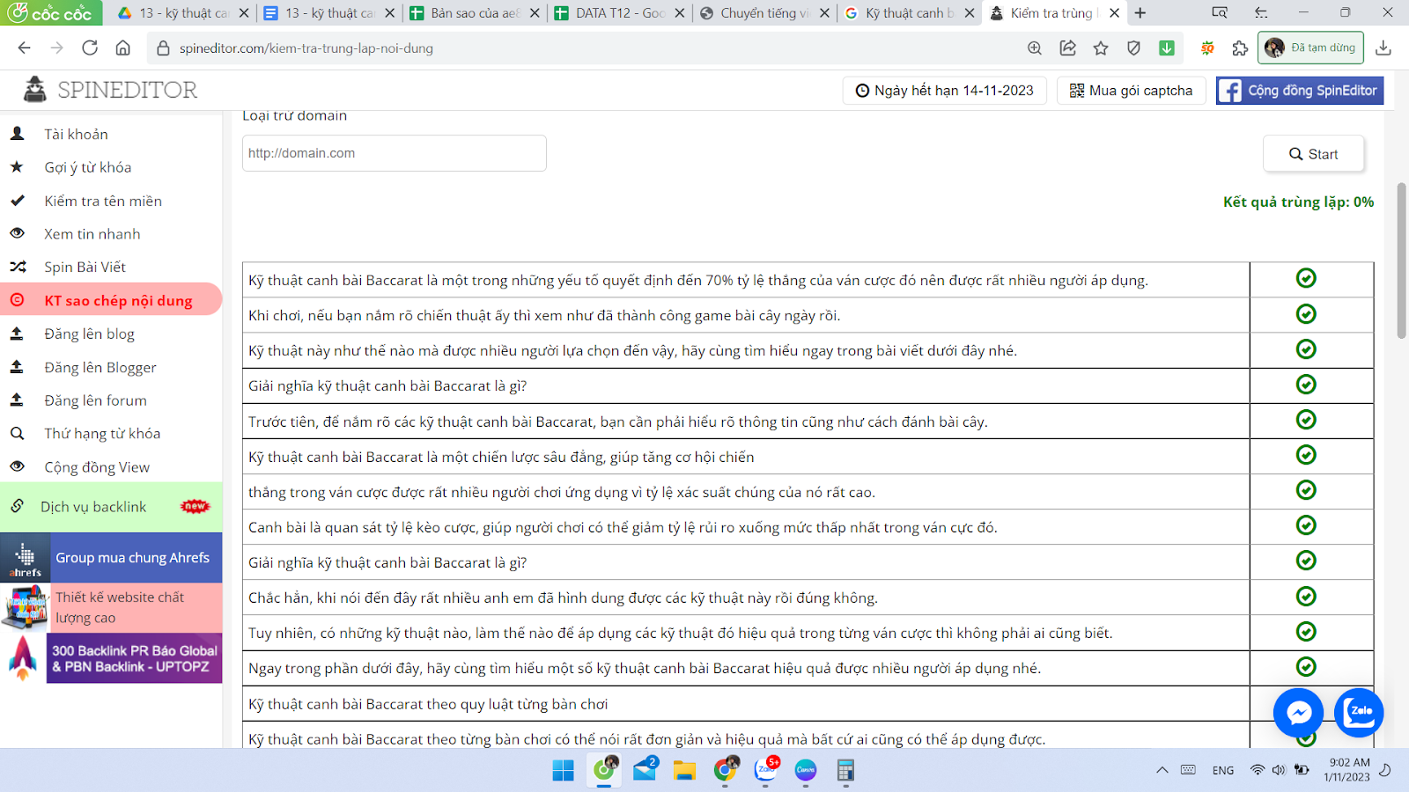Click 'Mua gói captcha' button

(x=1131, y=91)
